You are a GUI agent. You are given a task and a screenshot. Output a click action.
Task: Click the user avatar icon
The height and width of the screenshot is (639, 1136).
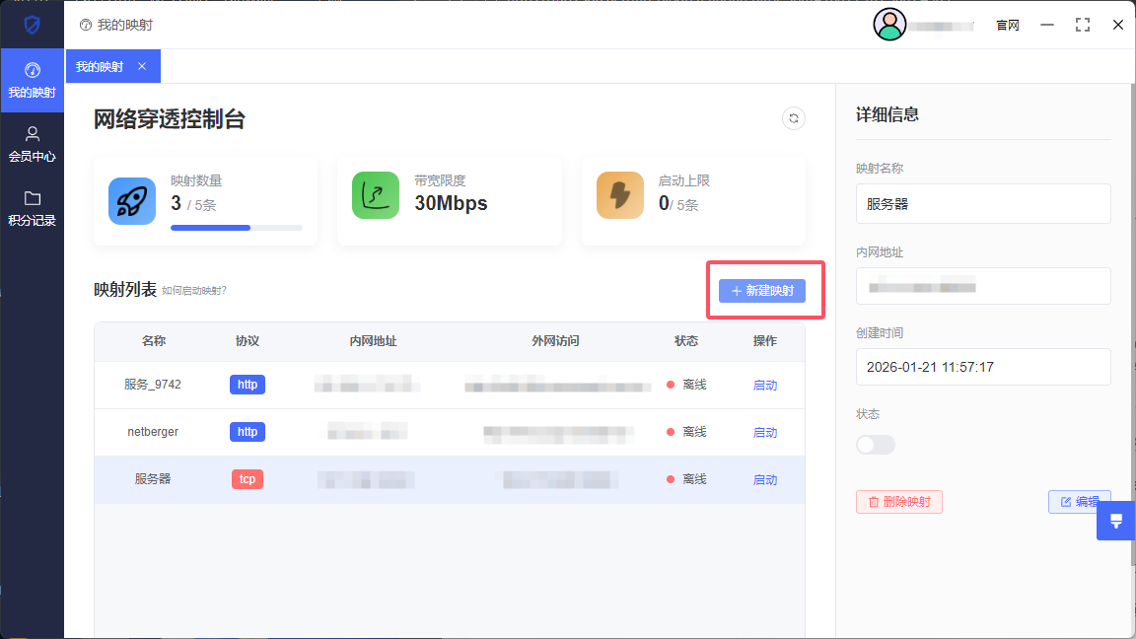tap(889, 25)
